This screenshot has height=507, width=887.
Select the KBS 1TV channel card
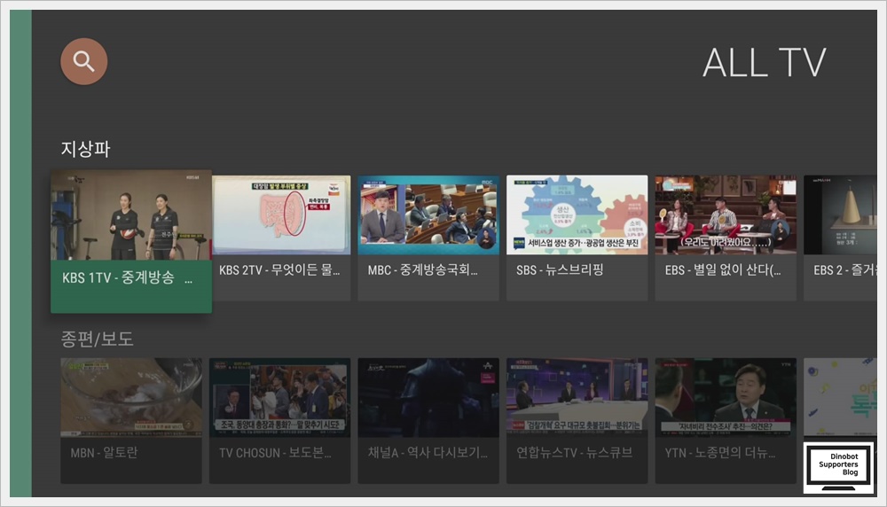131,241
